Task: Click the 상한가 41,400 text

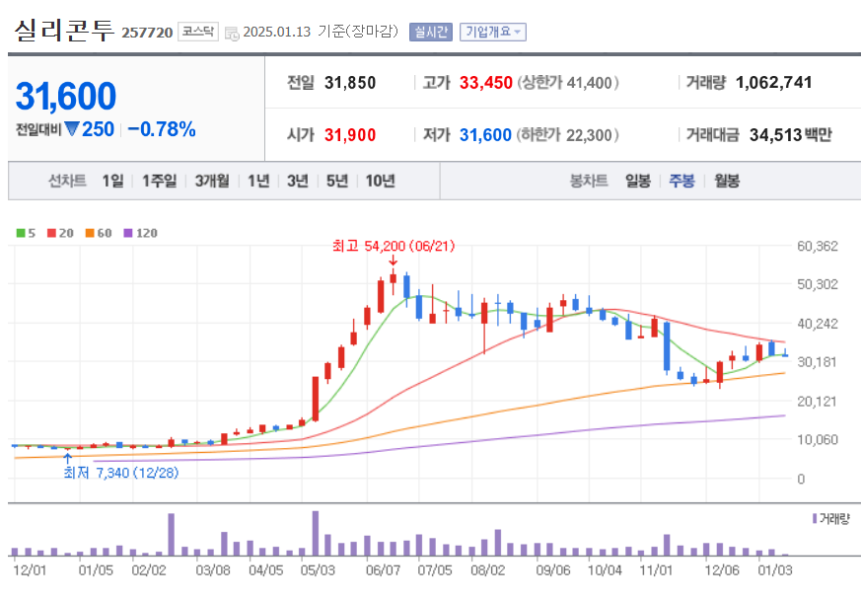Action: coord(568,83)
